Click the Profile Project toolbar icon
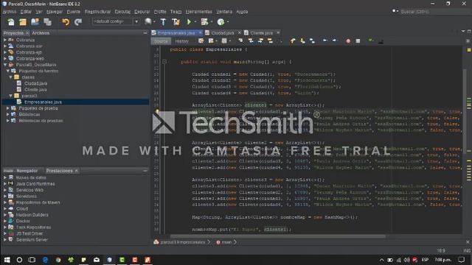 coord(221,21)
